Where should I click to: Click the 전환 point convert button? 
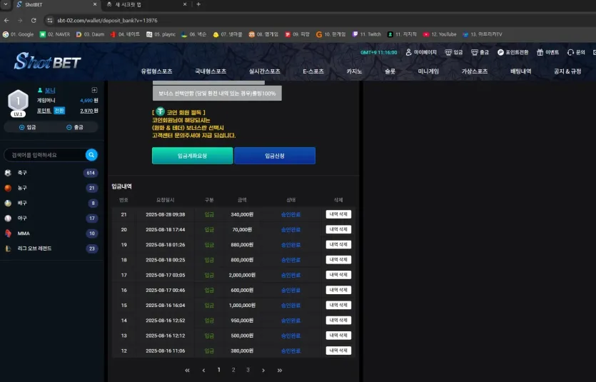tap(59, 111)
